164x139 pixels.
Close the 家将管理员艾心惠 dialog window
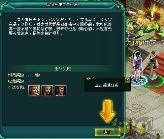point(118,7)
